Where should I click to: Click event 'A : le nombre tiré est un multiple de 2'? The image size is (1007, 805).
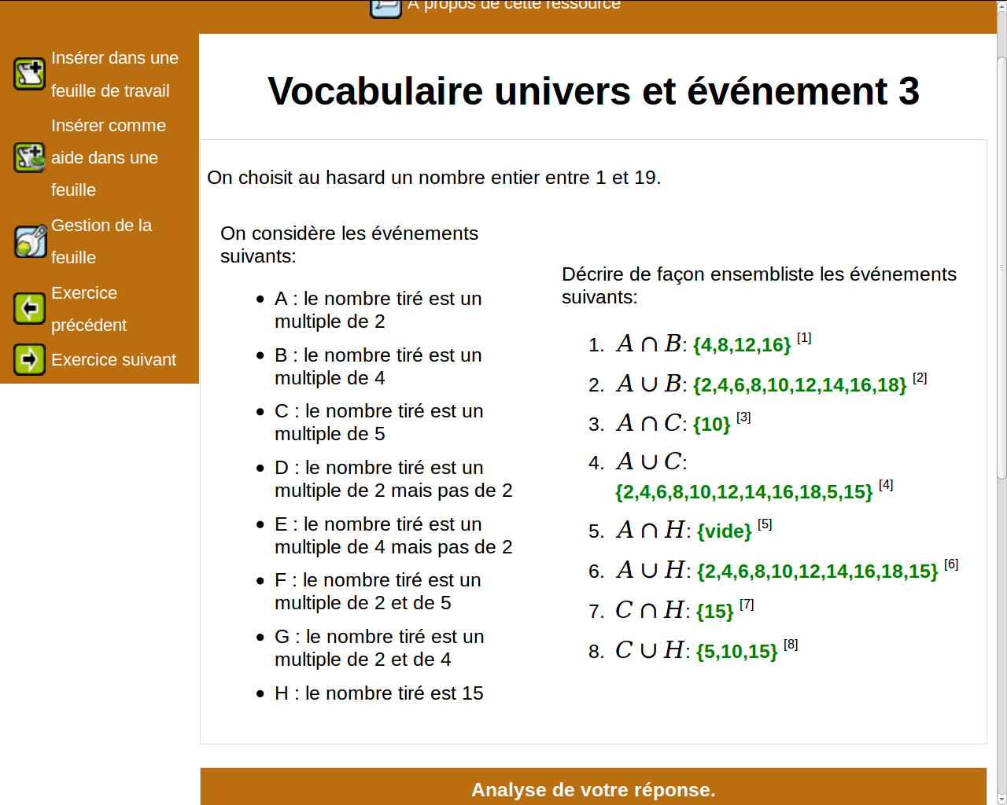point(378,310)
